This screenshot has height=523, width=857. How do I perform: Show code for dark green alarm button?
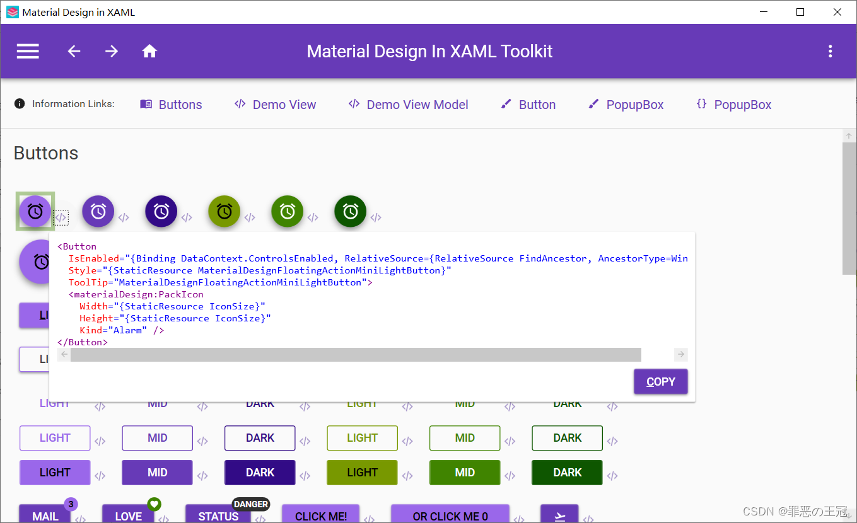376,217
